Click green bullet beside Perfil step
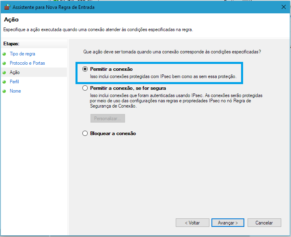The height and width of the screenshot is (237, 291). click(x=4, y=82)
